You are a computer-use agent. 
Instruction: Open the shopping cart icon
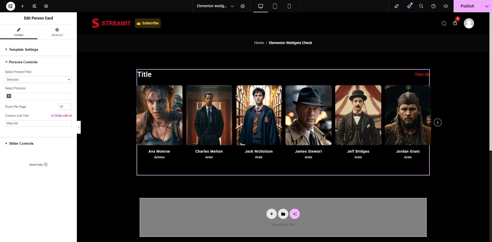455,23
